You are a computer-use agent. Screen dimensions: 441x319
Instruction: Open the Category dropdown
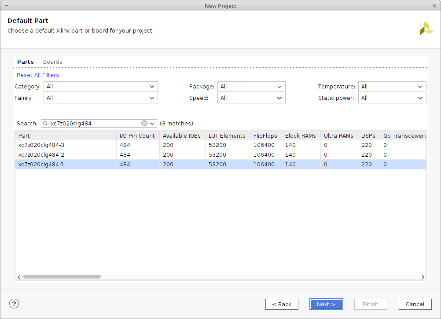click(100, 87)
